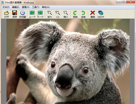Zoom out using the 缩小 magnifier
The height and width of the screenshot is (104, 136).
[66, 14]
